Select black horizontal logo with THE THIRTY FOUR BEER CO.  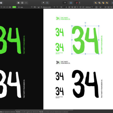63,62
